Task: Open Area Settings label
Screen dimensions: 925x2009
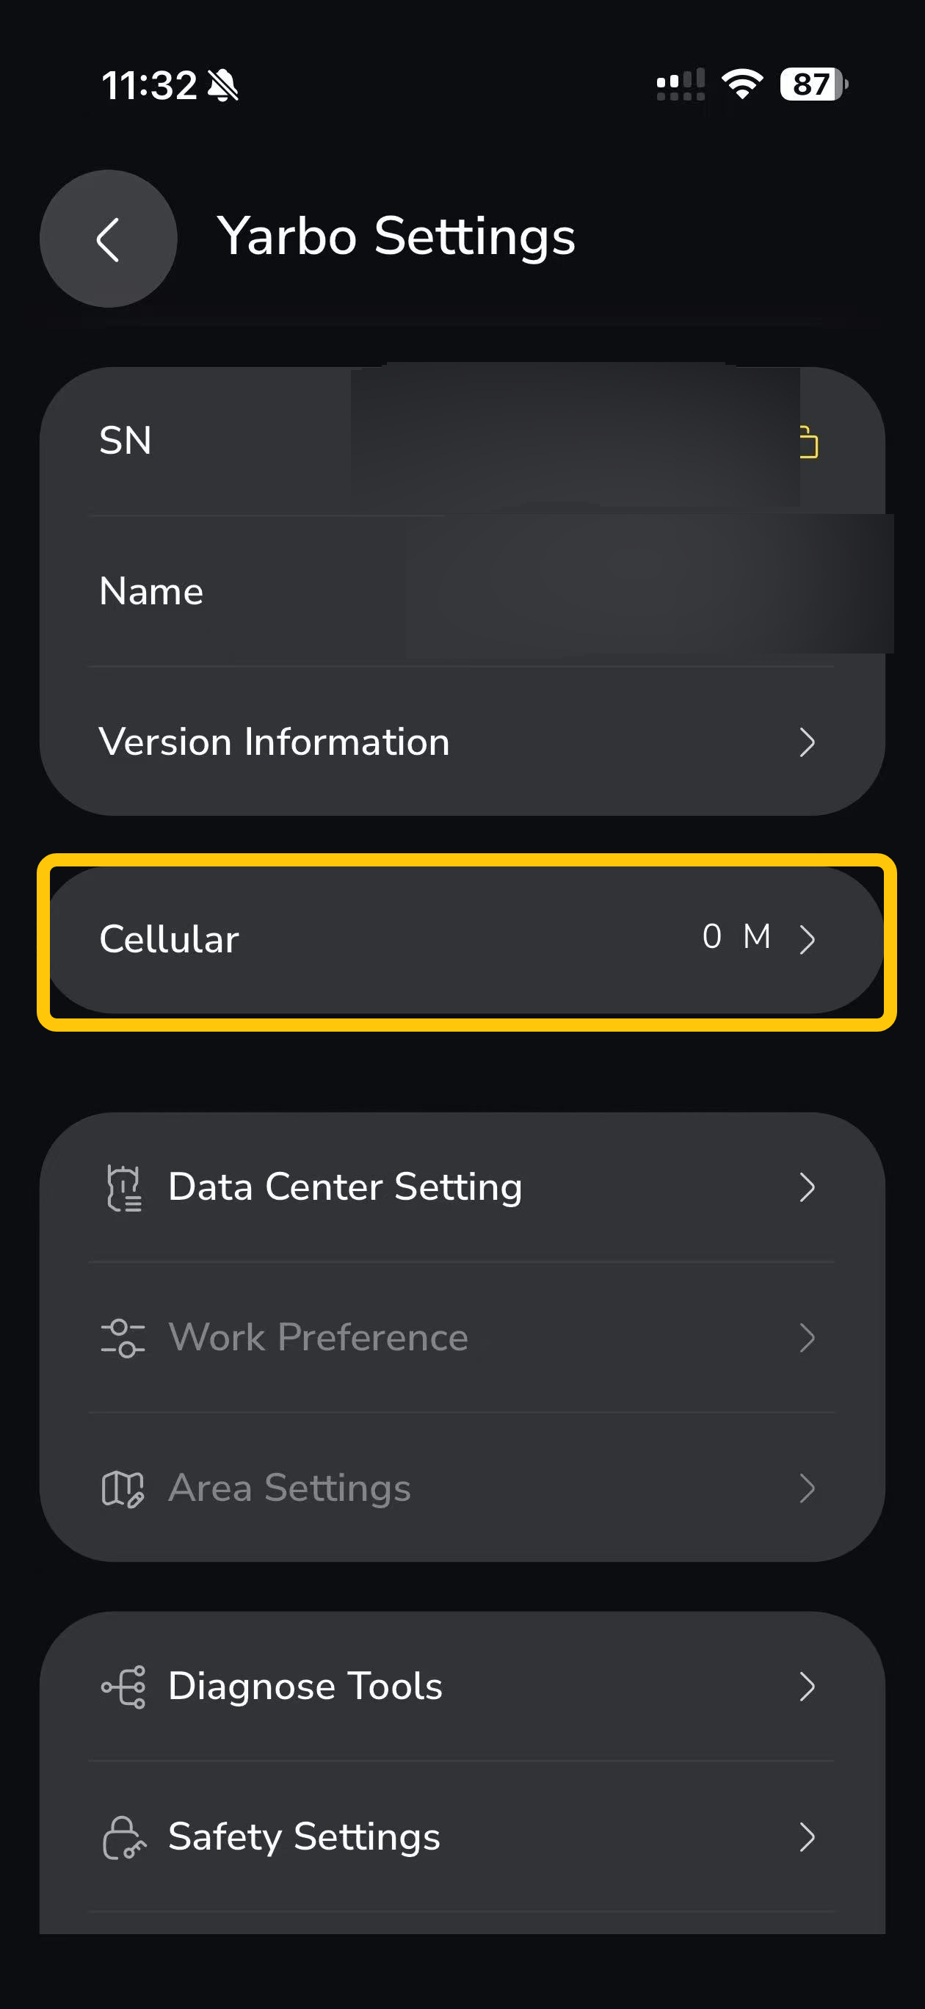Action: [289, 1488]
